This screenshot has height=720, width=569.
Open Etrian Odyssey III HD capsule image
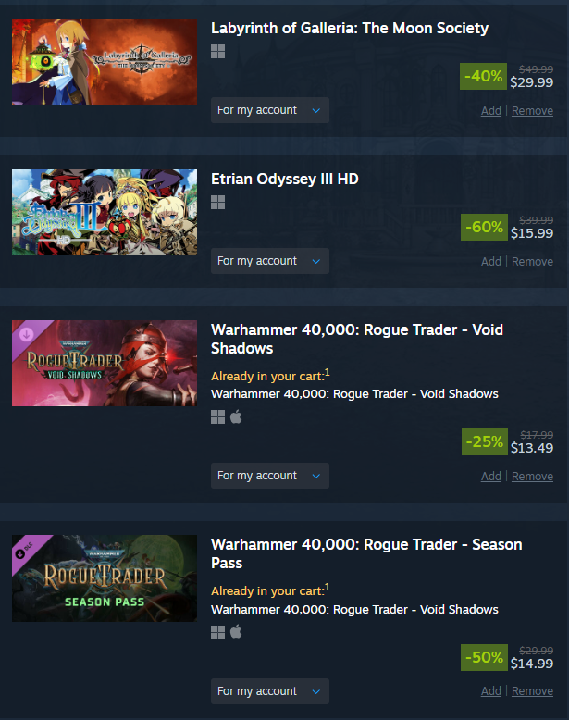(x=105, y=212)
